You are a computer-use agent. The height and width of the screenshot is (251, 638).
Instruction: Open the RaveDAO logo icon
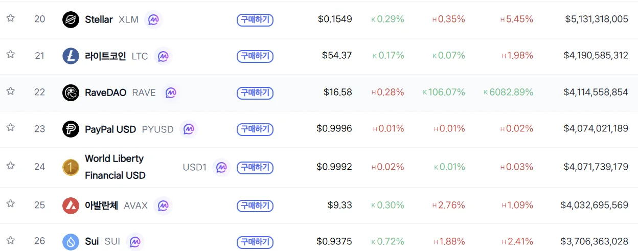[71, 93]
